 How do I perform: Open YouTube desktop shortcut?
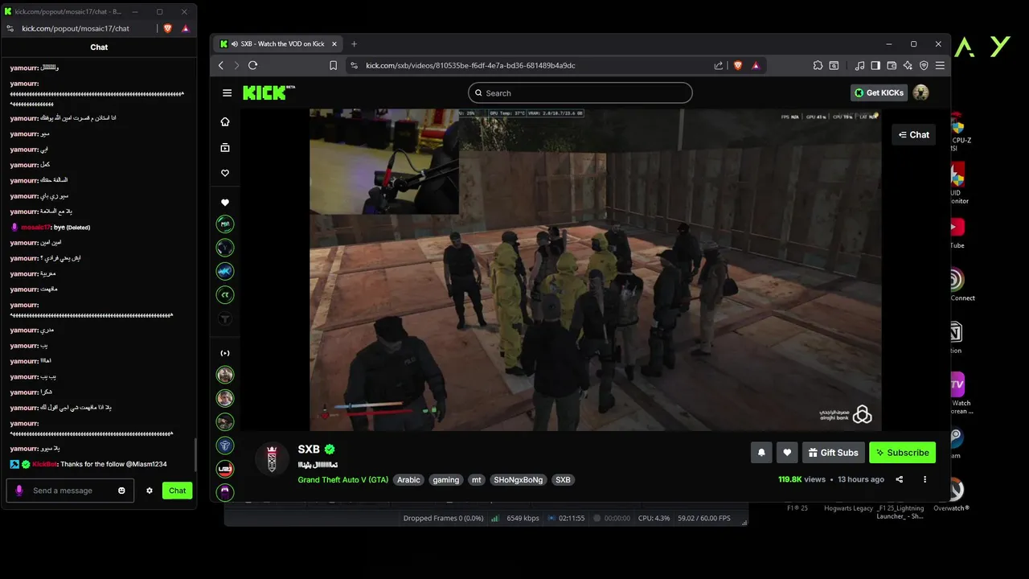pyautogui.click(x=957, y=232)
